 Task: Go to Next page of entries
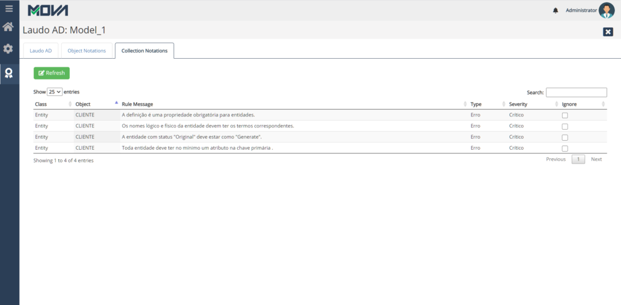pyautogui.click(x=596, y=159)
